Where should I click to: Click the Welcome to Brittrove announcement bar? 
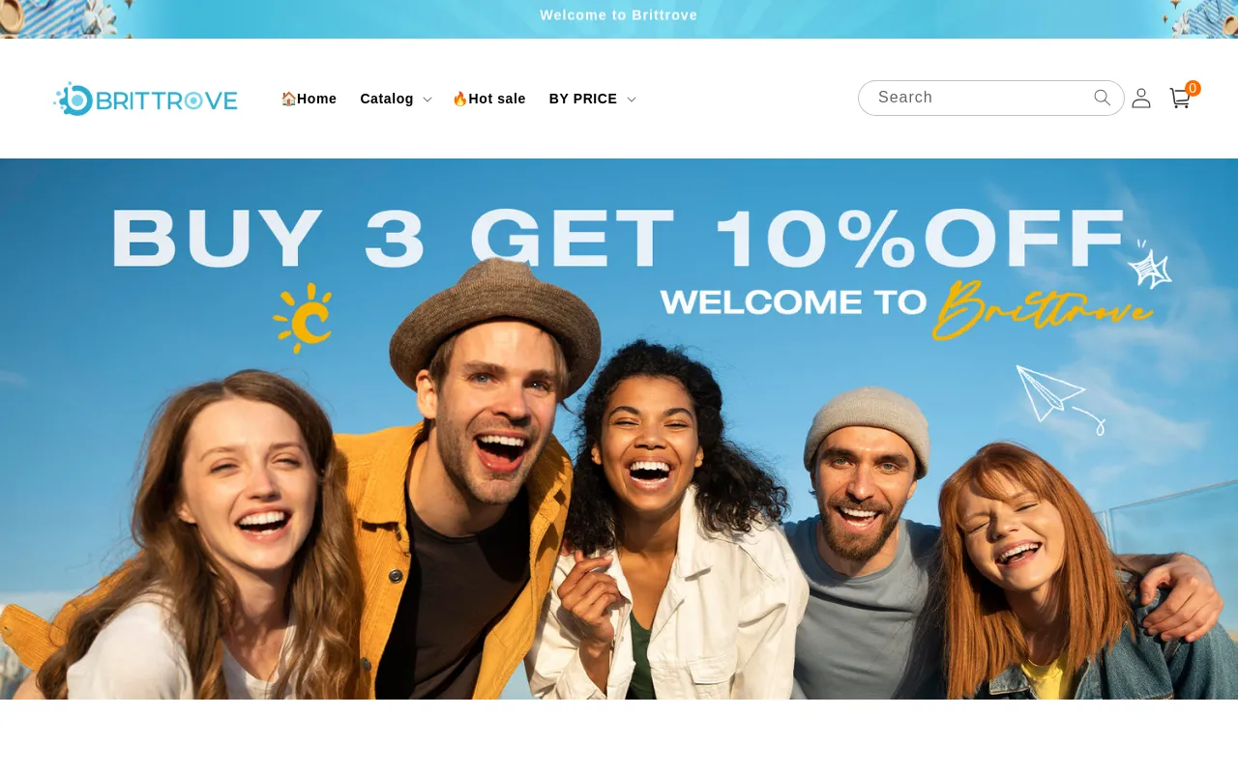[619, 15]
